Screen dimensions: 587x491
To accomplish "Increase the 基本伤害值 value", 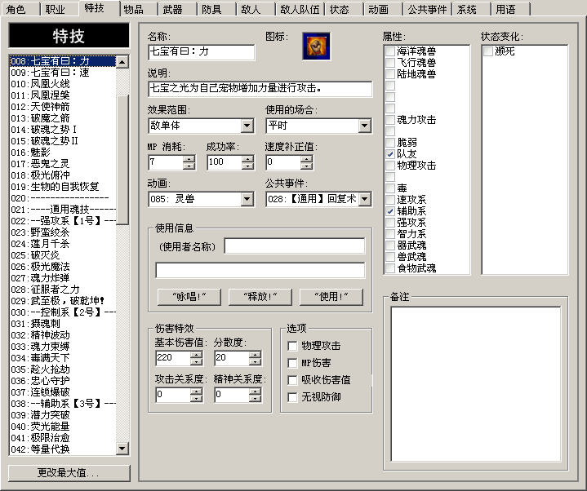I will (196, 355).
